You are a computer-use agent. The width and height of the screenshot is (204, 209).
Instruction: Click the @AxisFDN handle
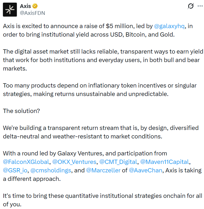pos(32,12)
